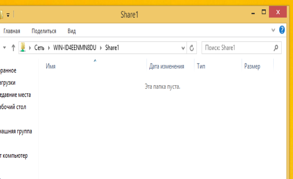Open the Главная ribbon tab

tap(12, 31)
